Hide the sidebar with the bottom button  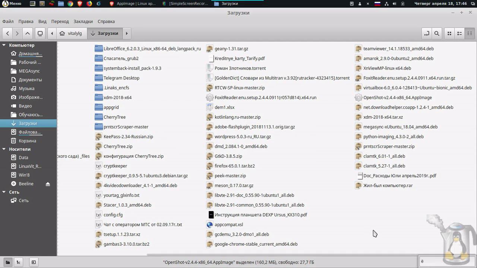(x=34, y=262)
